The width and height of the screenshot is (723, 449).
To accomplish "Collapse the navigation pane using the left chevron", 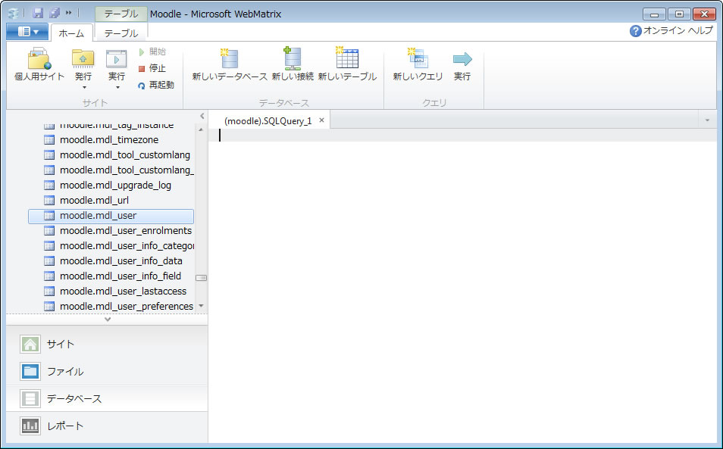I will [x=202, y=116].
